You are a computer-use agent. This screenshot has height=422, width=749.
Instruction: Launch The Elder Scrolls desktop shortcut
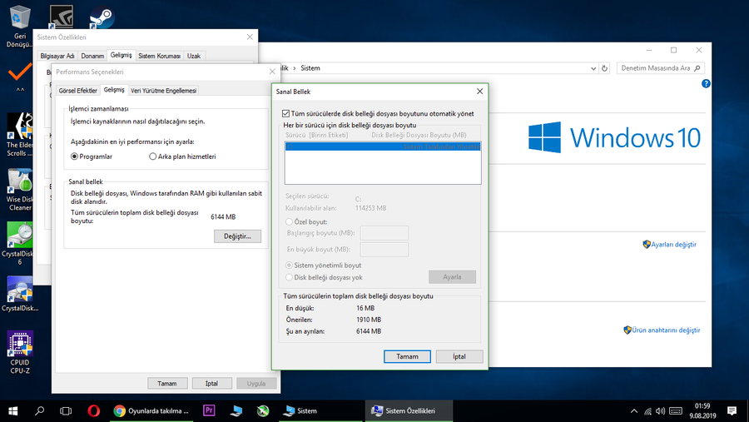coord(19,133)
